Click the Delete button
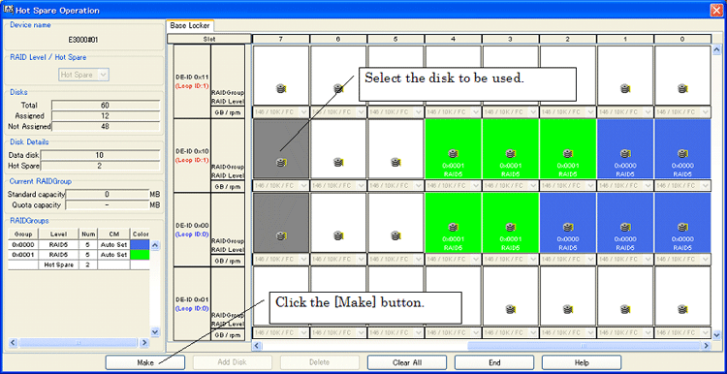727x374 pixels. (320, 362)
